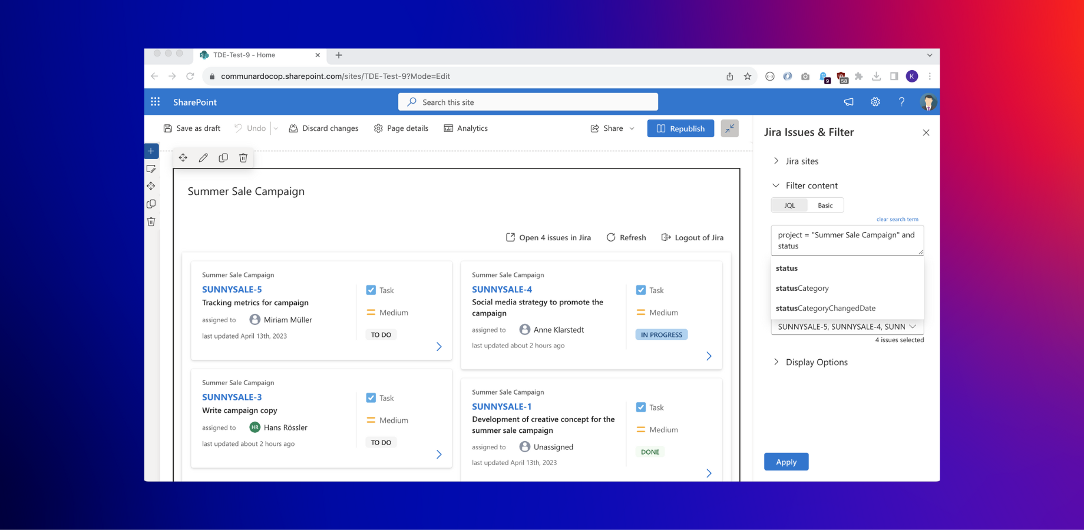
Task: Duplicate the web part from floating toolbar
Action: point(223,158)
